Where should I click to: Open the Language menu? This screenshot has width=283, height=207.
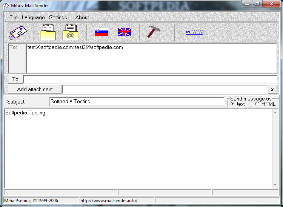click(x=33, y=17)
